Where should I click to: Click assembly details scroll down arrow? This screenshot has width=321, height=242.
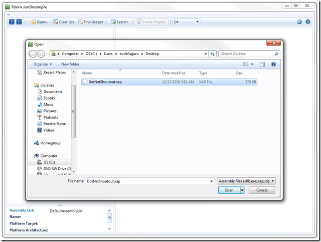click(x=109, y=229)
